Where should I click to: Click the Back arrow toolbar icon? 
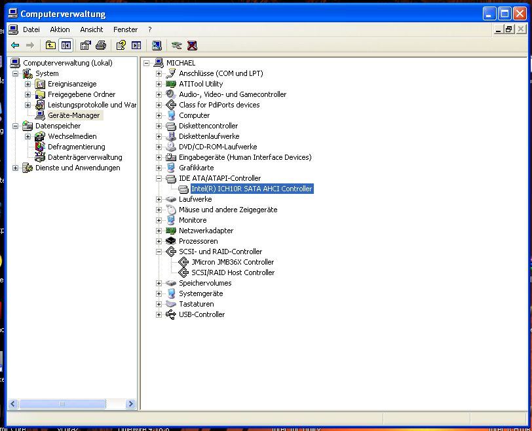pyautogui.click(x=15, y=45)
